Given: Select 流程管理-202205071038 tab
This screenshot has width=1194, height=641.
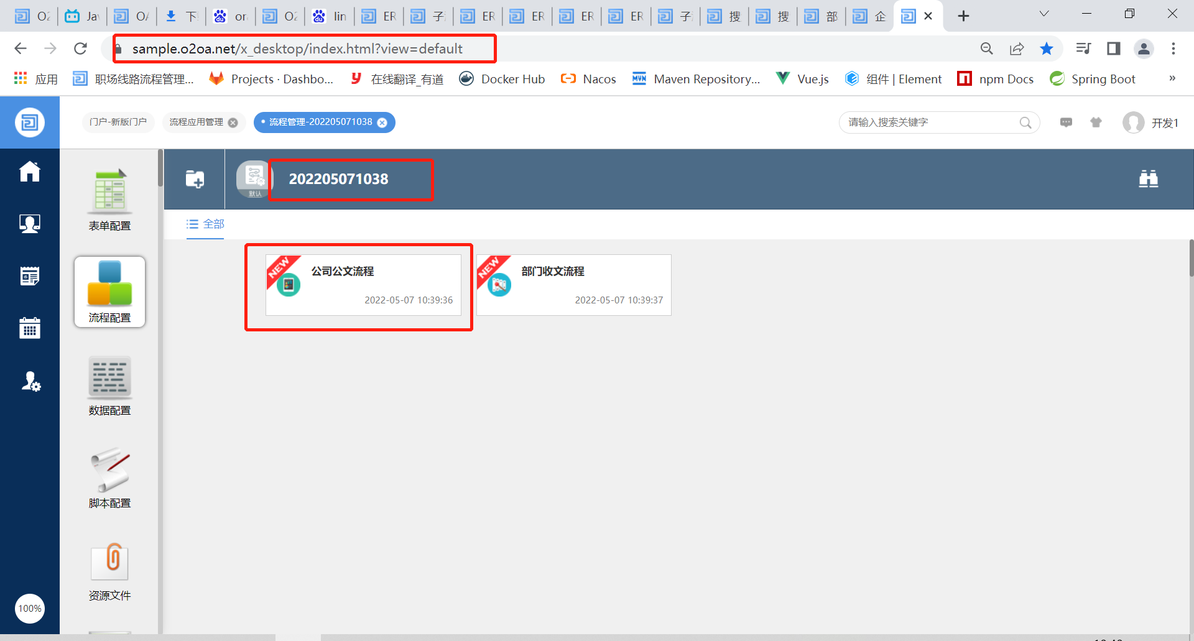Looking at the screenshot, I should (x=320, y=122).
